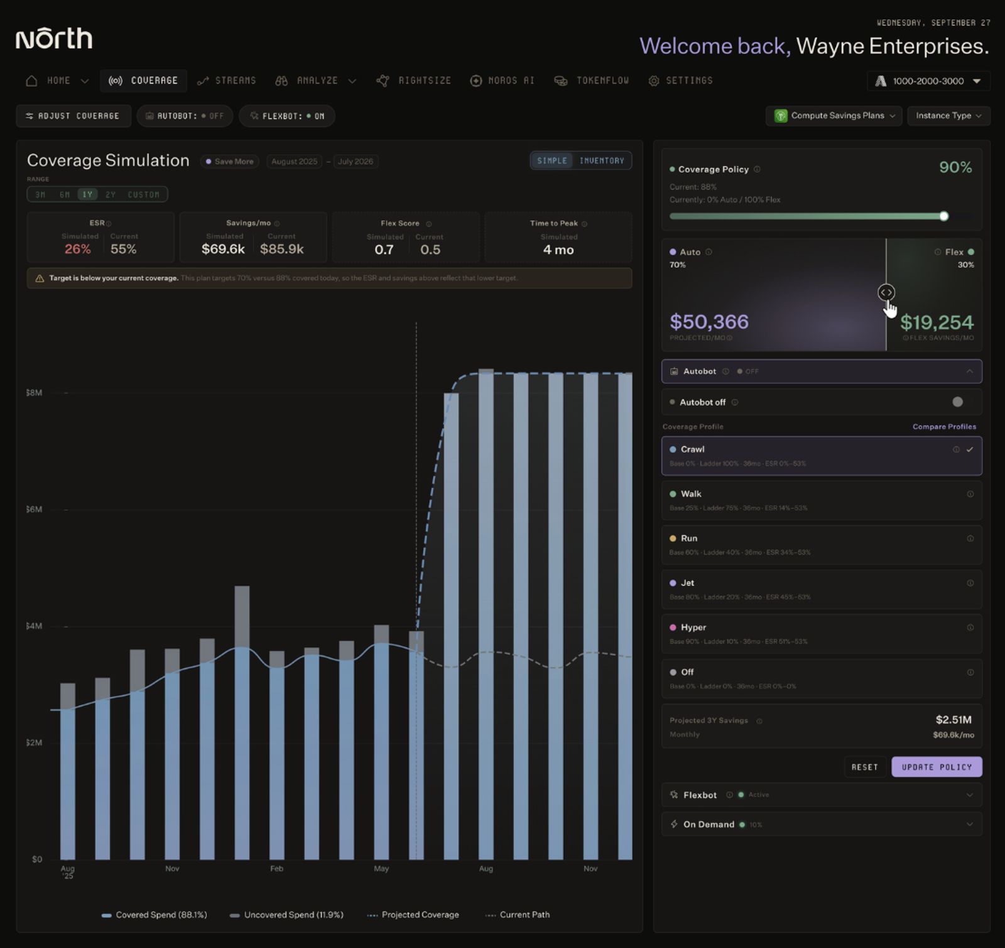The image size is (1005, 948).
Task: Open the Rightsize nav item
Action: [x=414, y=80]
